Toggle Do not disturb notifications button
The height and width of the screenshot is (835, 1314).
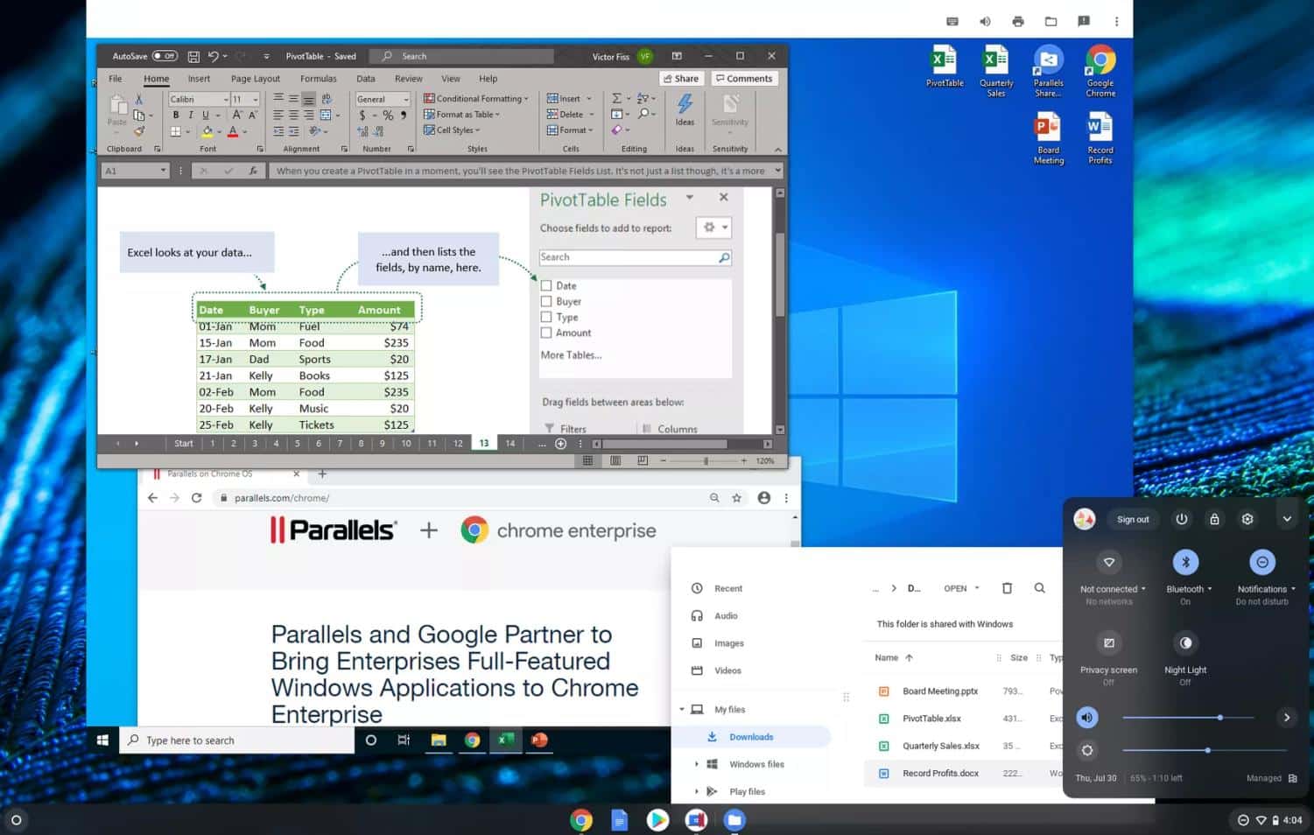pyautogui.click(x=1262, y=562)
